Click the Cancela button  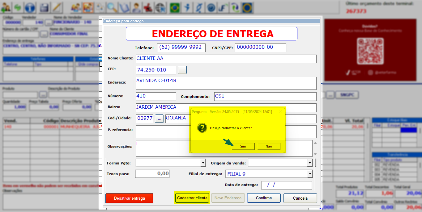(300, 198)
